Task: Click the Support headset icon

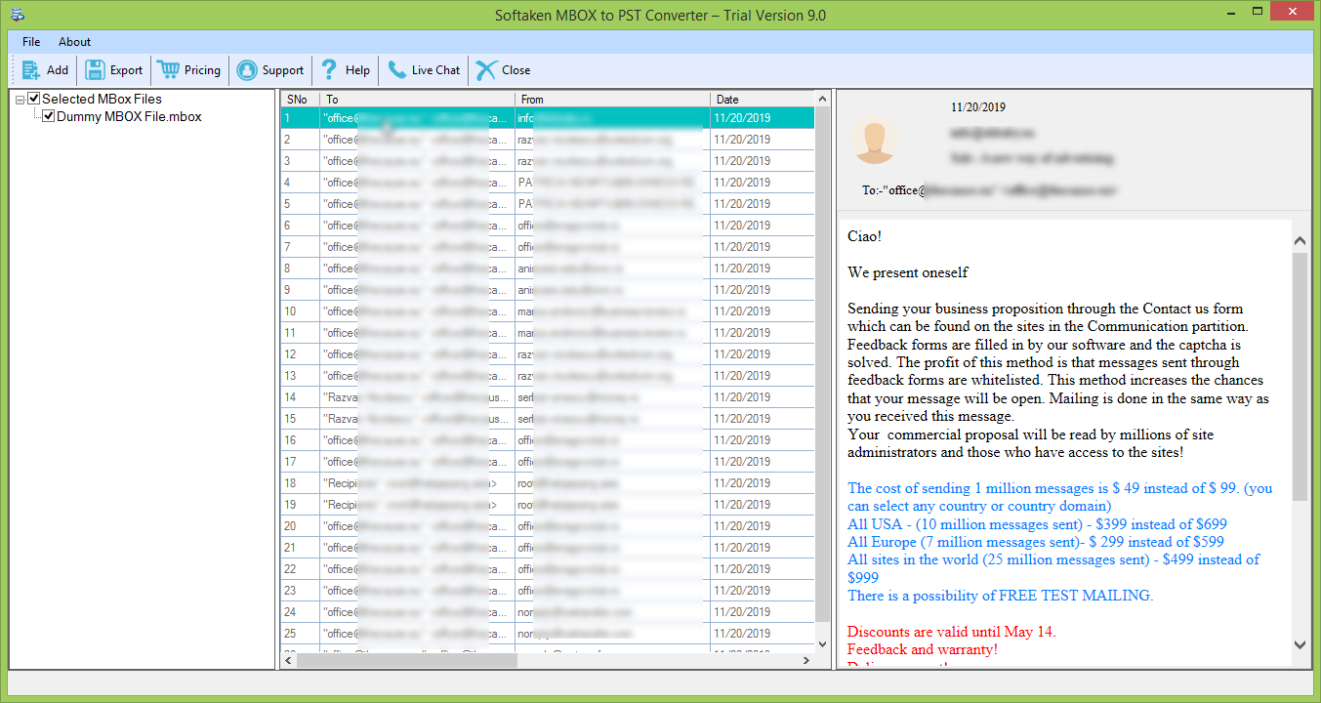Action: pos(245,69)
